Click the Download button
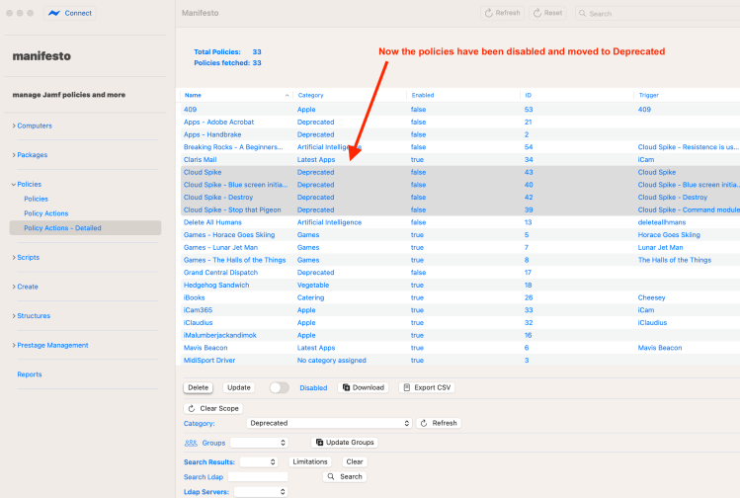740x498 pixels. [363, 387]
